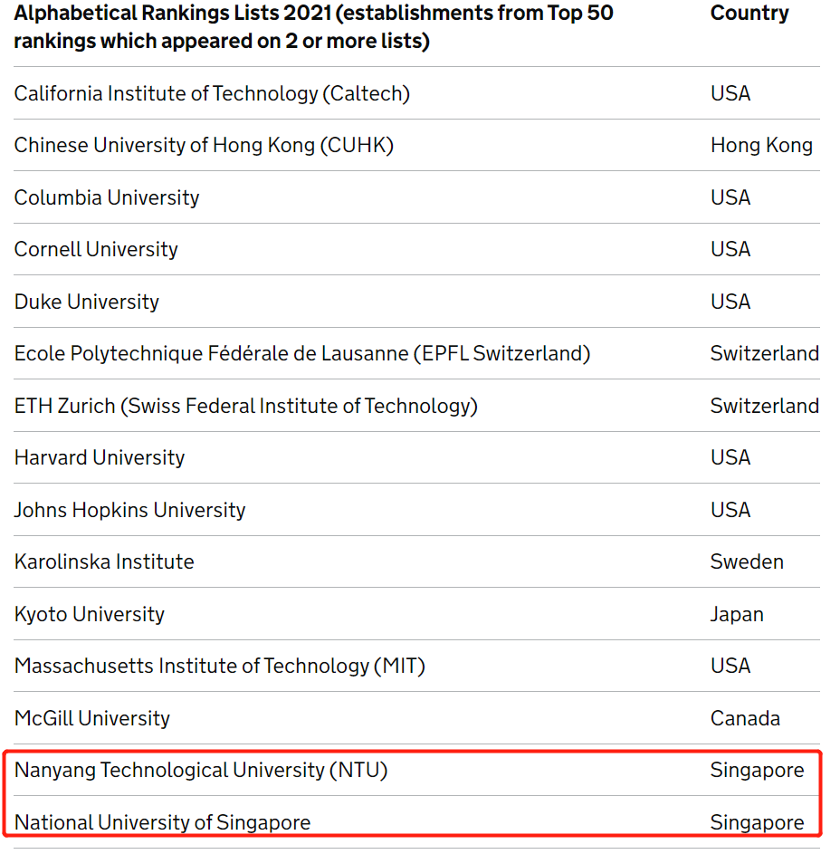Select Nanyang Technological University (NTU) row
840x854 pixels.
coord(201,770)
